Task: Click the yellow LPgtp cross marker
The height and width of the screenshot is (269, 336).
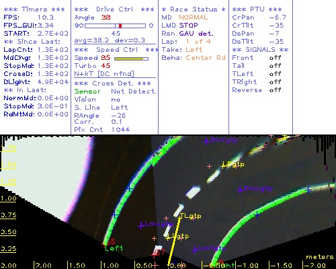Action: pyautogui.click(x=223, y=166)
